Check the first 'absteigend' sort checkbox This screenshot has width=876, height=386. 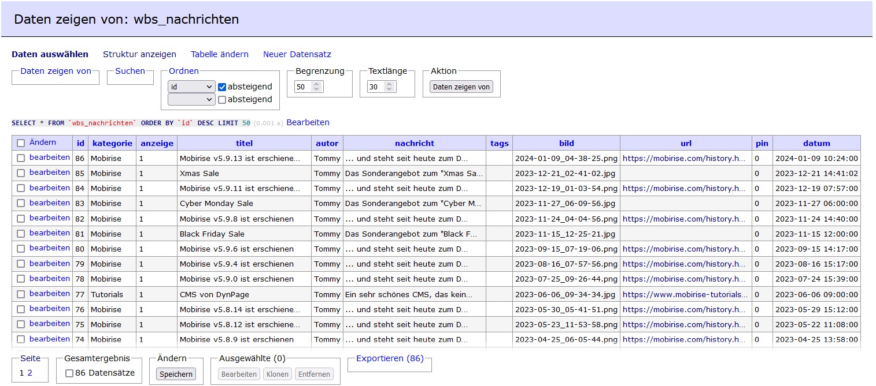(222, 87)
